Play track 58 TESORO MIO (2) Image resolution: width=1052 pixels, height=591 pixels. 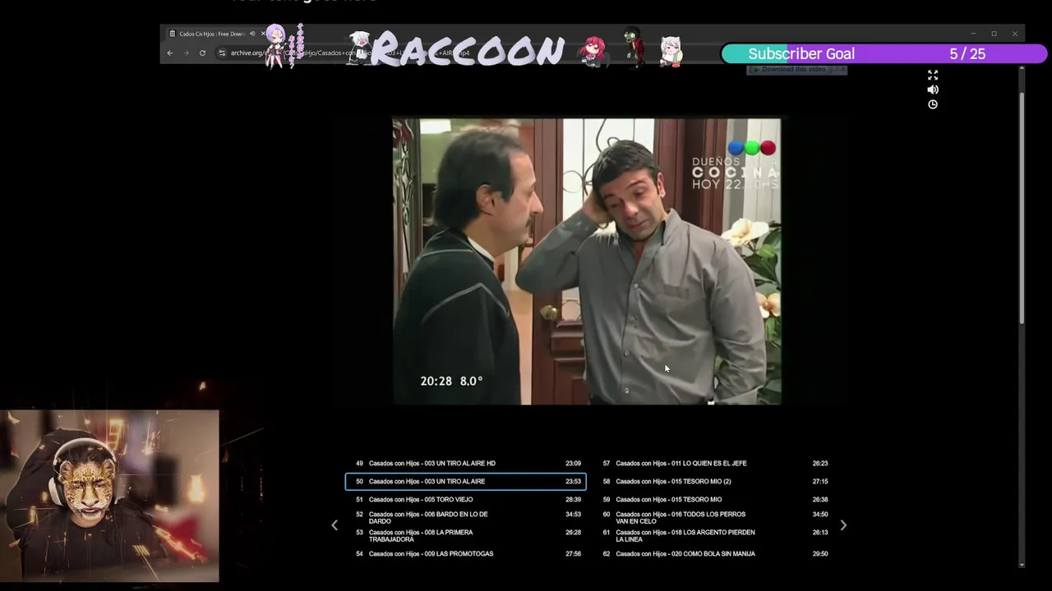click(x=715, y=481)
